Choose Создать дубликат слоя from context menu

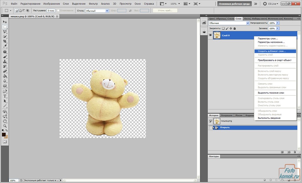click(272, 51)
